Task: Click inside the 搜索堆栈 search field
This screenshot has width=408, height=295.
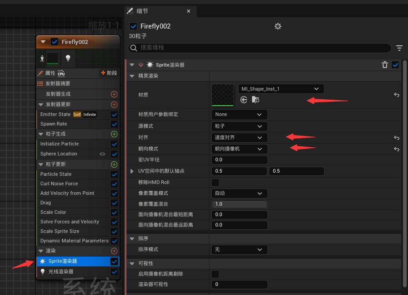Action: point(249,48)
